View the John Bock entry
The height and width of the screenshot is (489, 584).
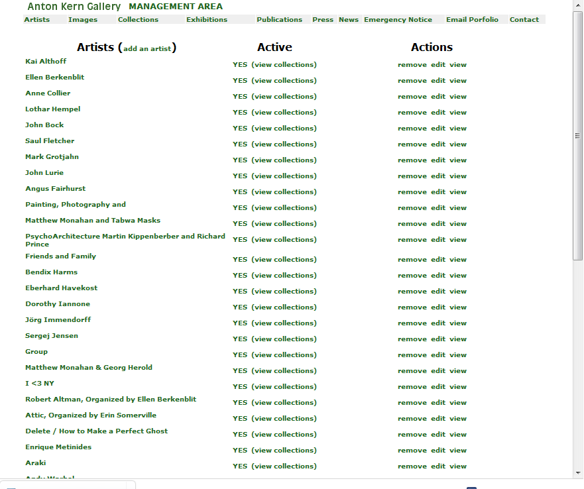click(458, 129)
